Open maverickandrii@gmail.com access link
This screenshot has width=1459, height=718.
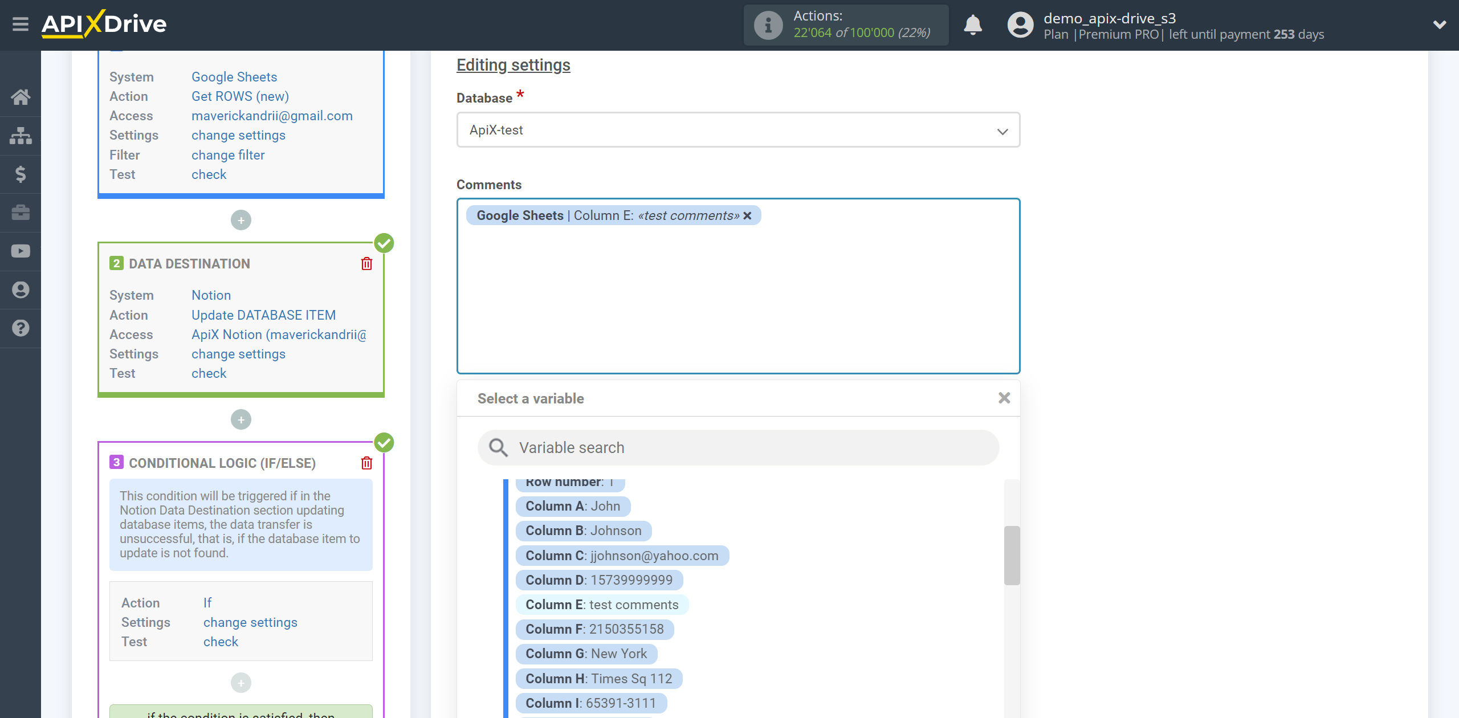(272, 116)
